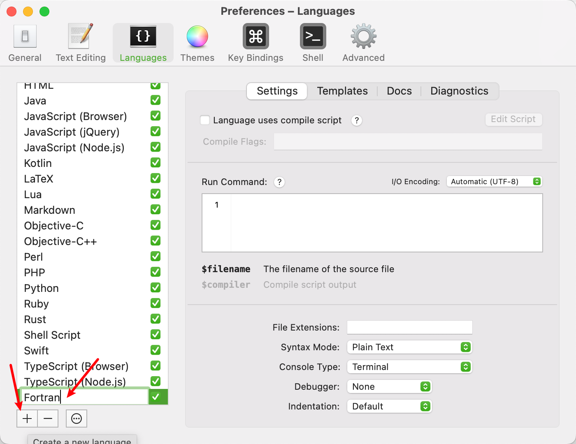Image resolution: width=576 pixels, height=444 pixels.
Task: Open the Debugger selection dropdown
Action: click(x=389, y=386)
